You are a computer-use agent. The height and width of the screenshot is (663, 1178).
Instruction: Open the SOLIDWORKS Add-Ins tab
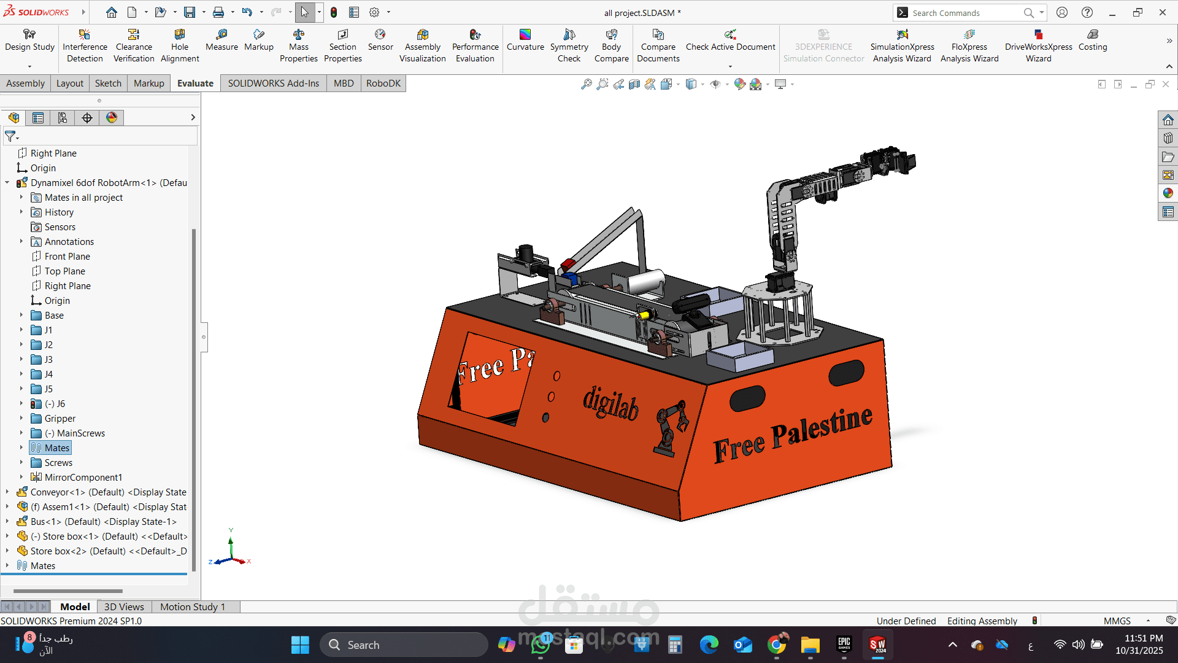pos(274,83)
